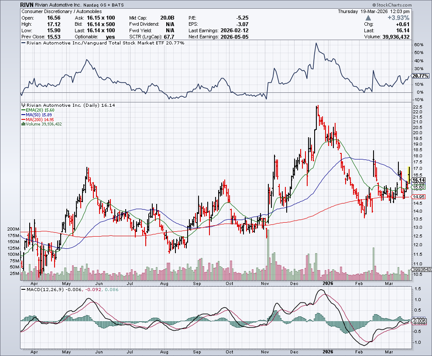Viewport: 432px width, 356px height.
Task: Click the gray up-arrow change indicator
Action: tap(368, 18)
